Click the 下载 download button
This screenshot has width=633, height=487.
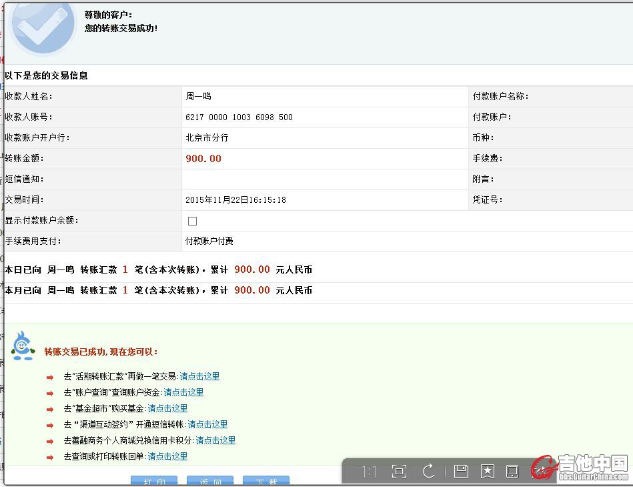(x=266, y=482)
